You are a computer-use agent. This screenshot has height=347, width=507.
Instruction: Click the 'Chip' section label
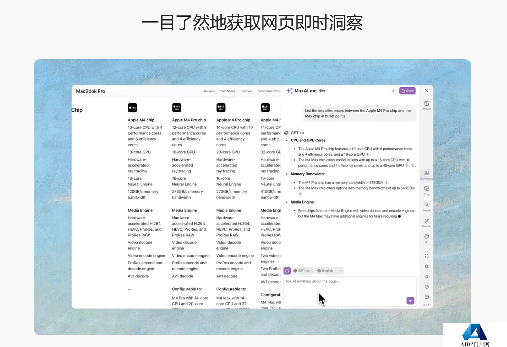coord(77,110)
